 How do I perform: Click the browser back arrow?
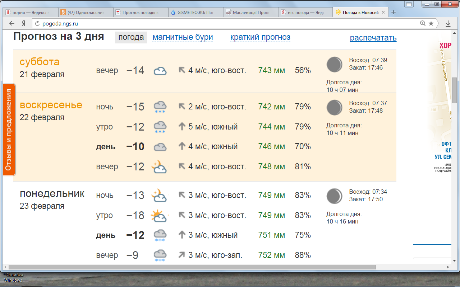pos(12,24)
